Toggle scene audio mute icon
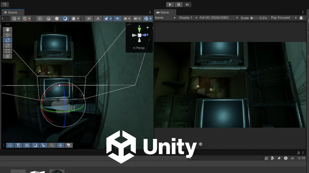This screenshot has height=173, width=309. [98, 19]
